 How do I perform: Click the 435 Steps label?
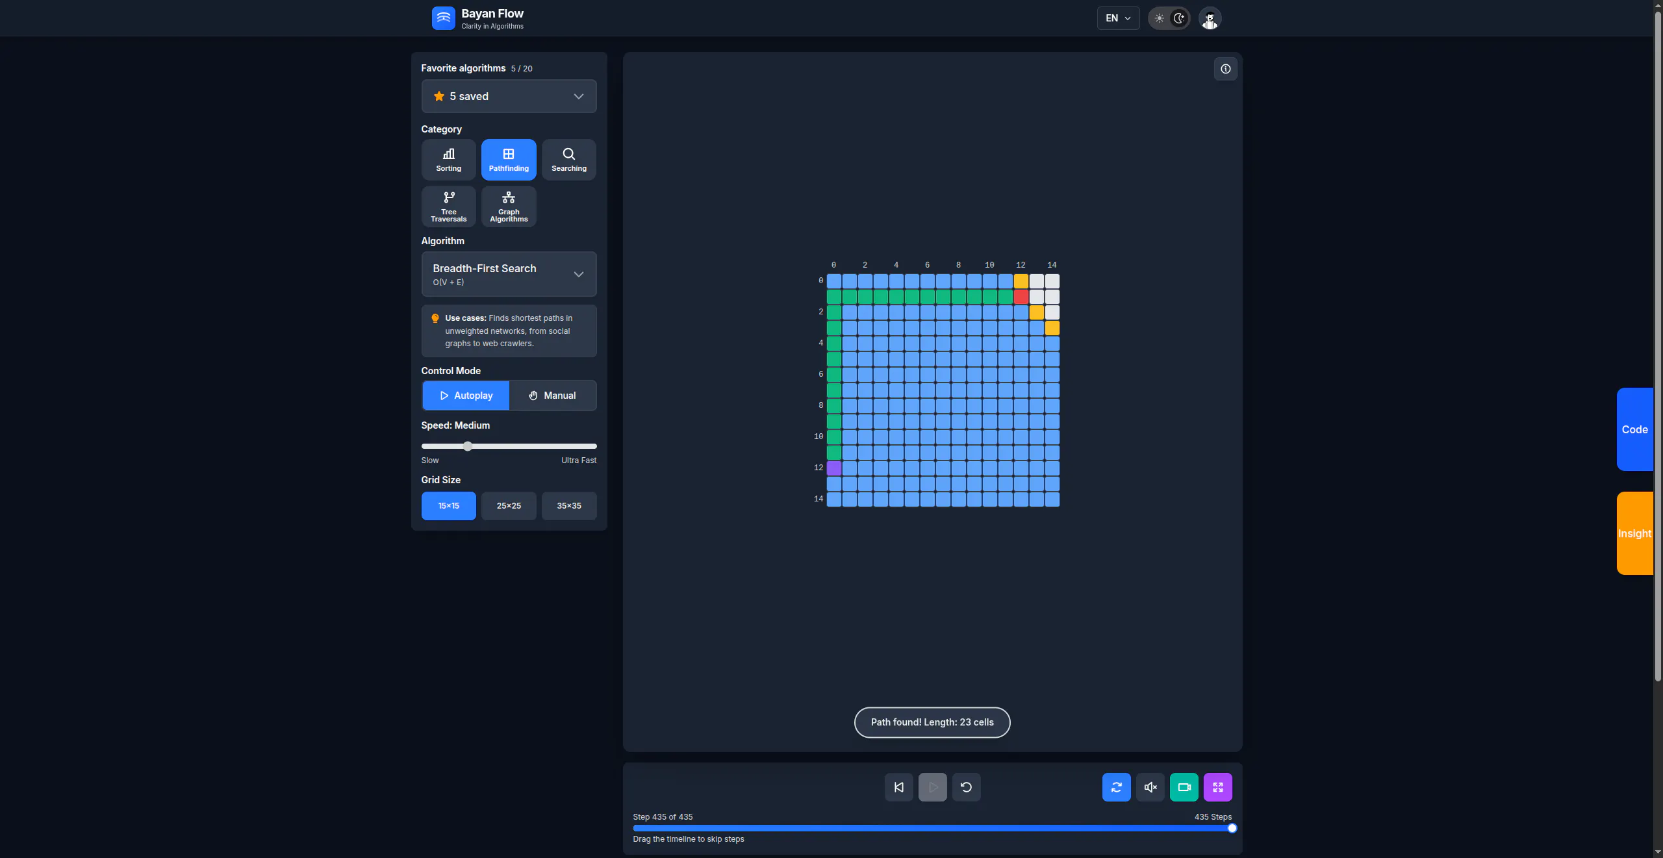(1213, 817)
